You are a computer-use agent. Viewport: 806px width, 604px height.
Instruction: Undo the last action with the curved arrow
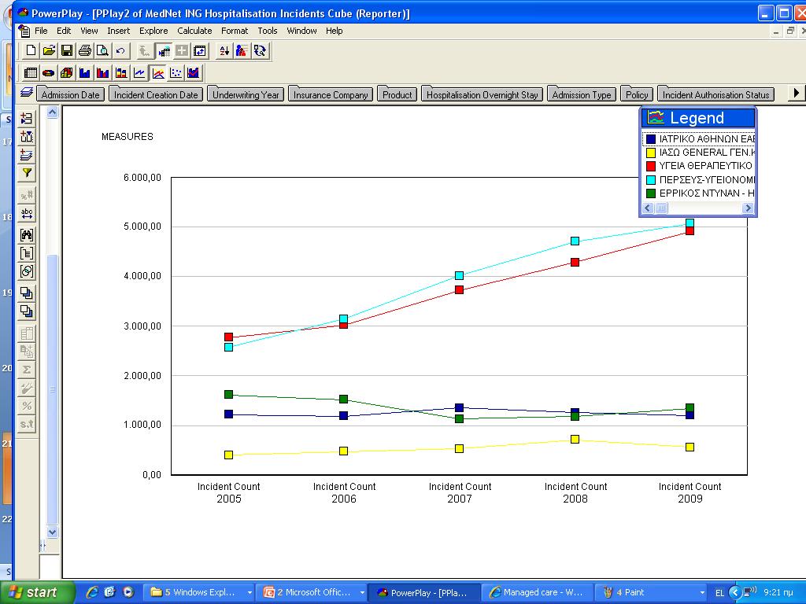click(x=120, y=50)
